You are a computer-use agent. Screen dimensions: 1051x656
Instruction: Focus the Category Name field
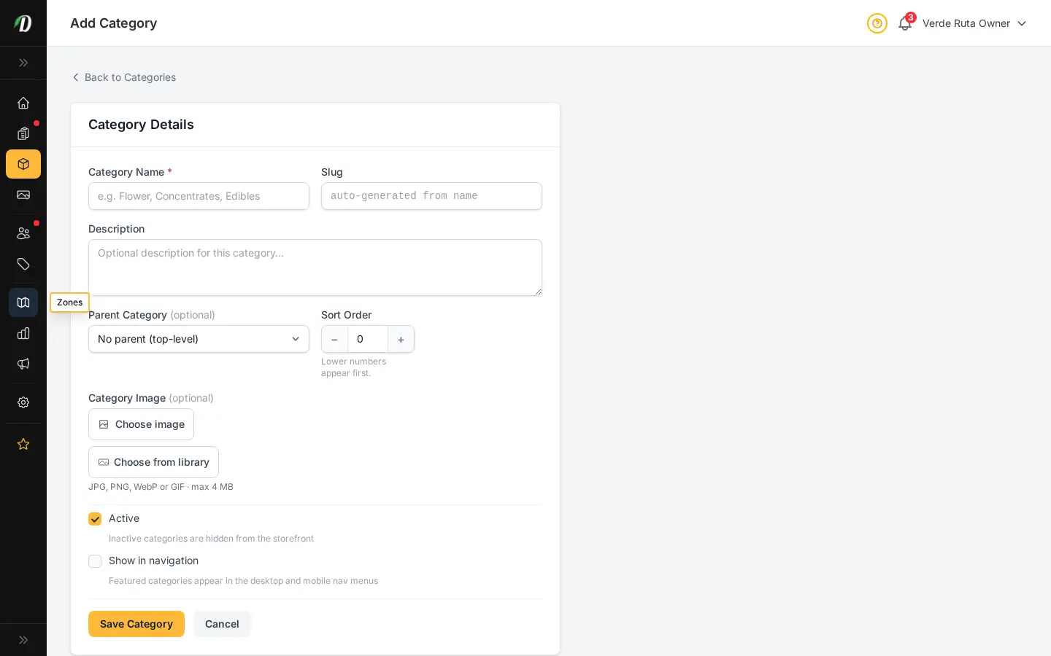coord(199,196)
